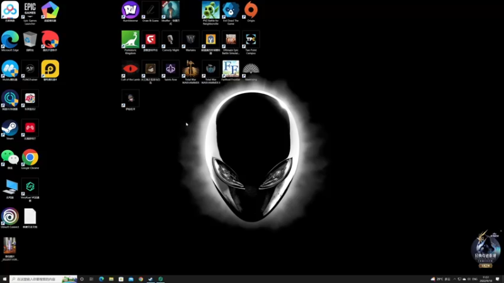The height and width of the screenshot is (283, 504).
Task: Switch to Steam on the taskbar
Action: click(x=151, y=279)
